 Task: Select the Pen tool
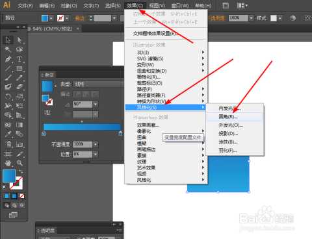8,59
